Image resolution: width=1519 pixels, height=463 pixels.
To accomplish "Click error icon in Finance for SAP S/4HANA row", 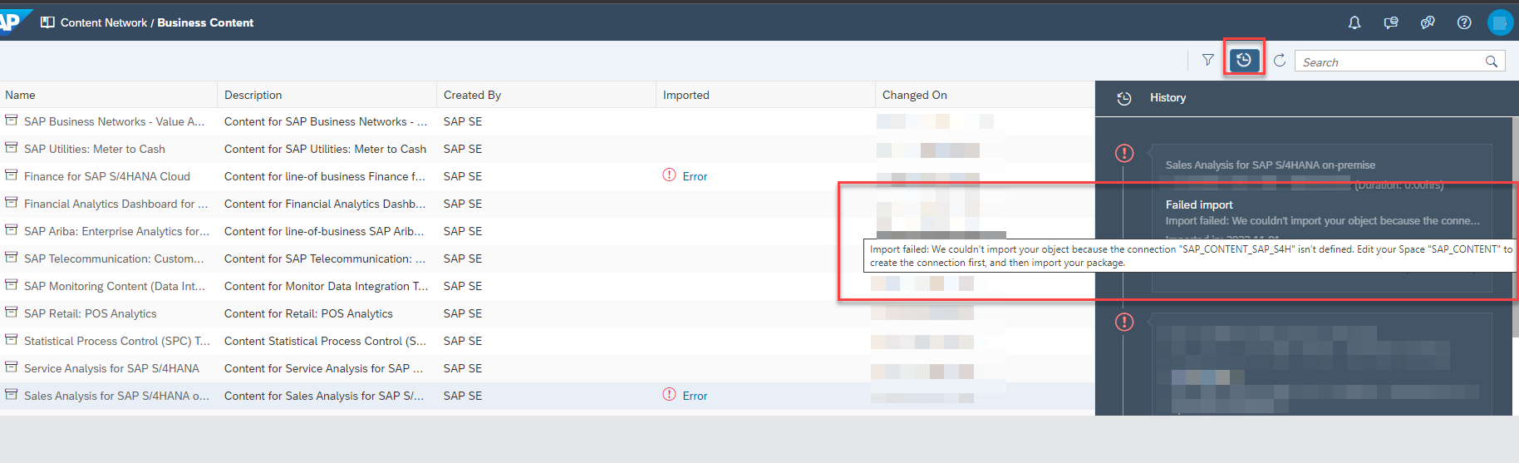I will click(669, 175).
